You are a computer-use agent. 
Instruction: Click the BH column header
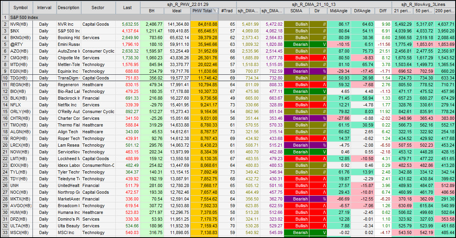(152, 11)
